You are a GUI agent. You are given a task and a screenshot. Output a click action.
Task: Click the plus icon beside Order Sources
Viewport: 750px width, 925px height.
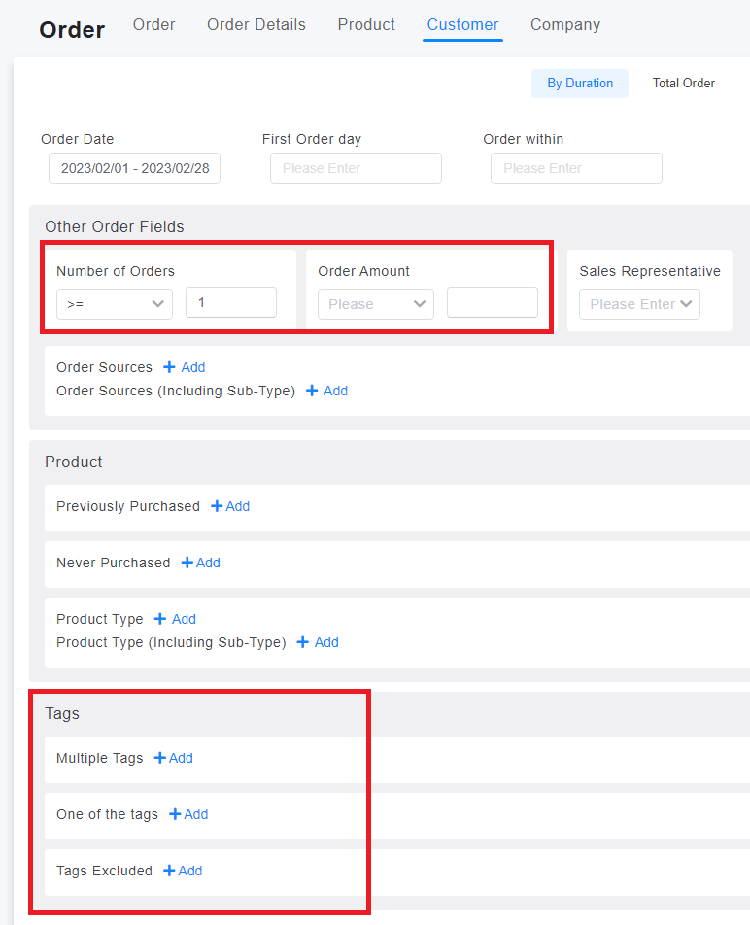[169, 367]
